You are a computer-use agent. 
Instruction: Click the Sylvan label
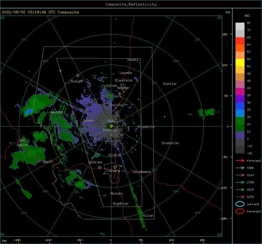[111, 86]
